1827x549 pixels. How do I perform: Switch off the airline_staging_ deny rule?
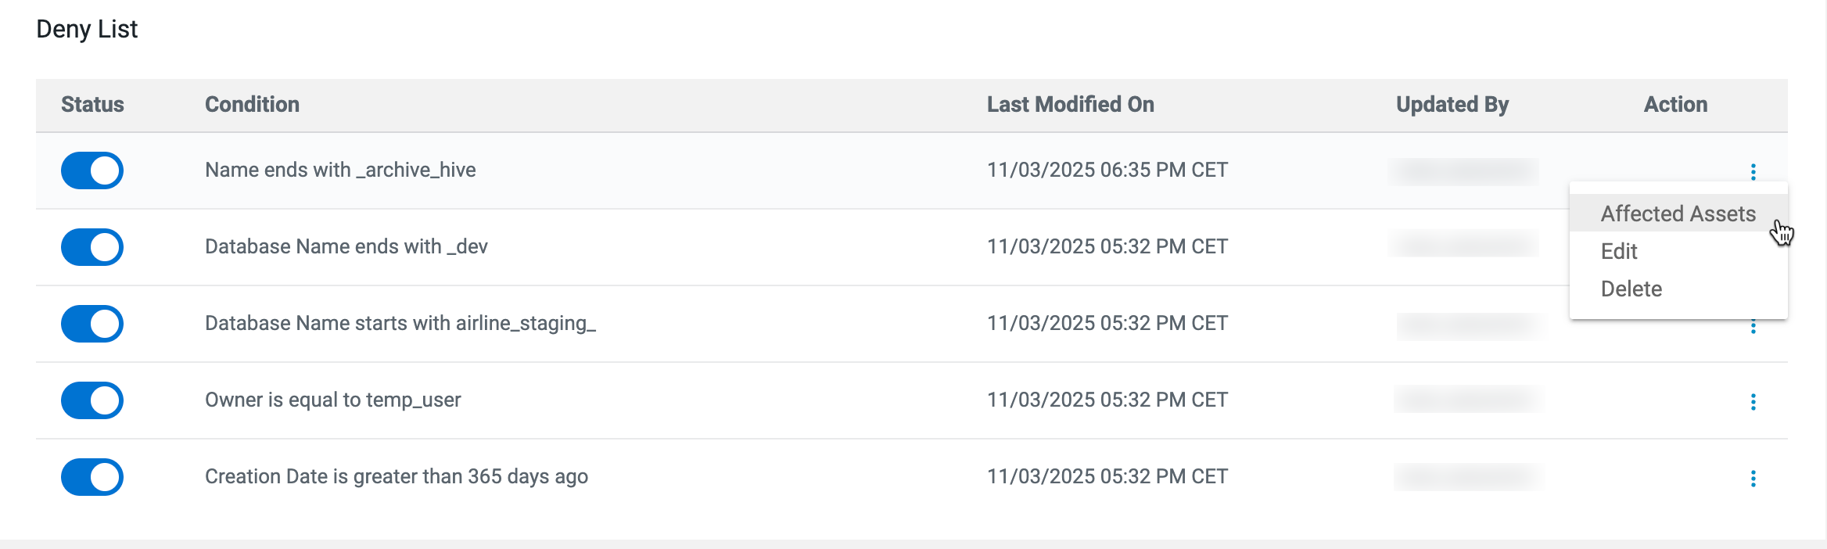[x=92, y=324]
